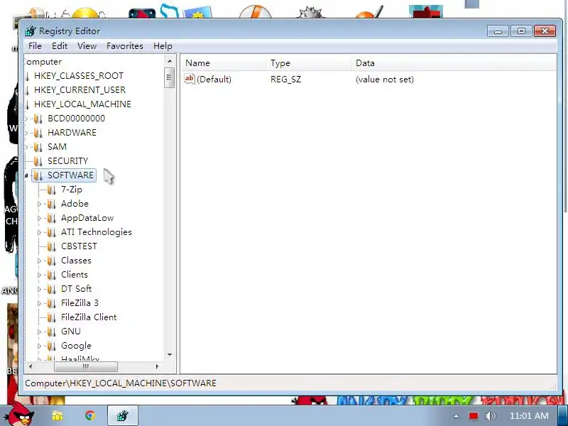Open the View menu

pyautogui.click(x=87, y=46)
